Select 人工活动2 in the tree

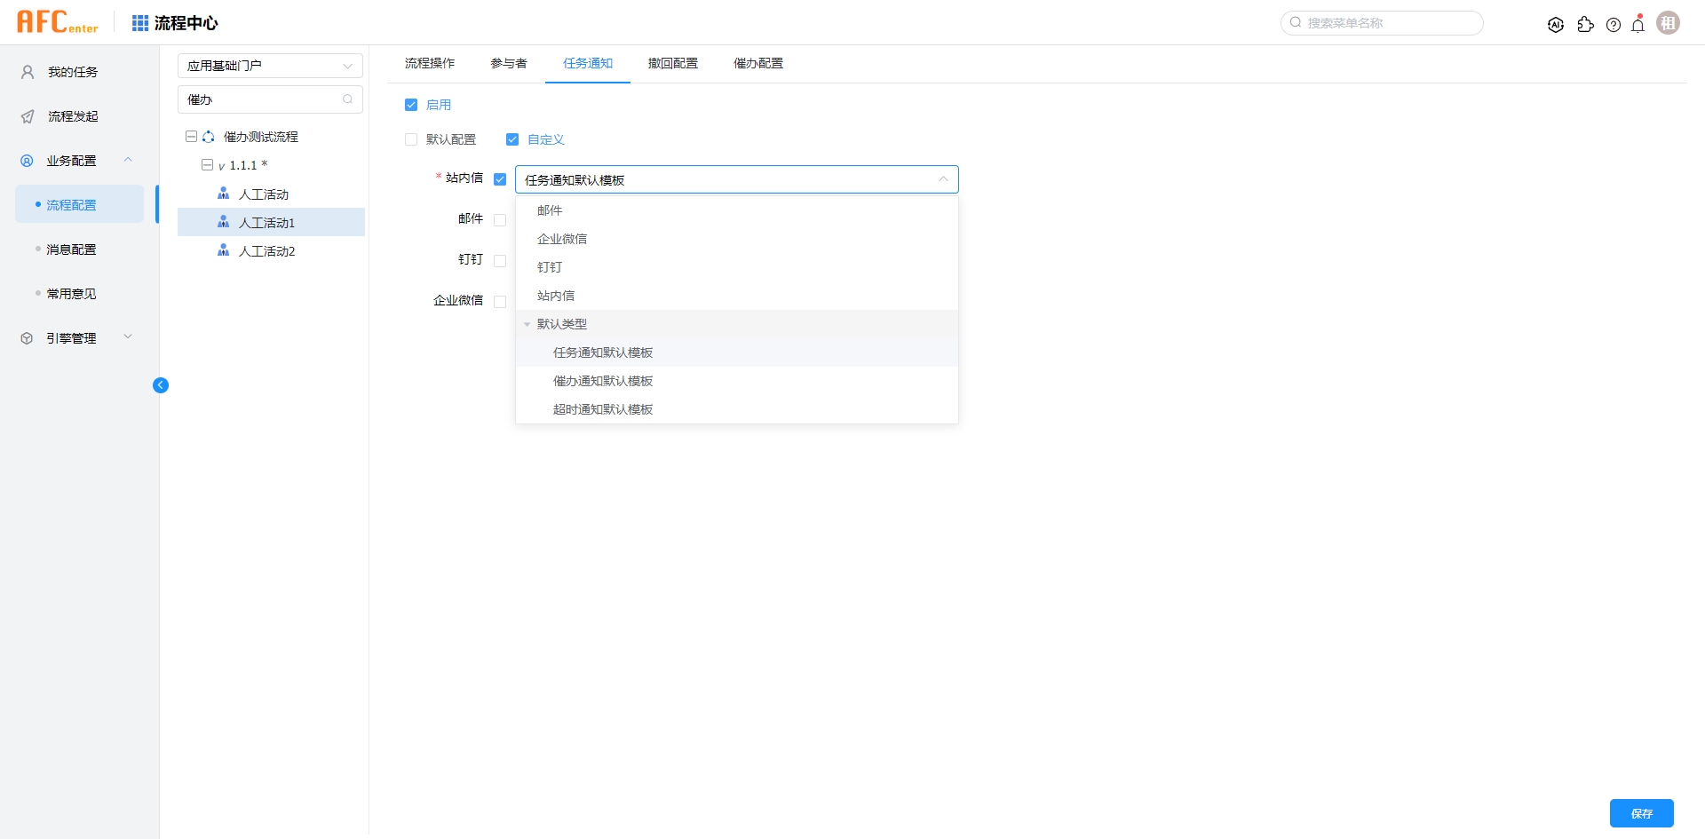click(266, 251)
